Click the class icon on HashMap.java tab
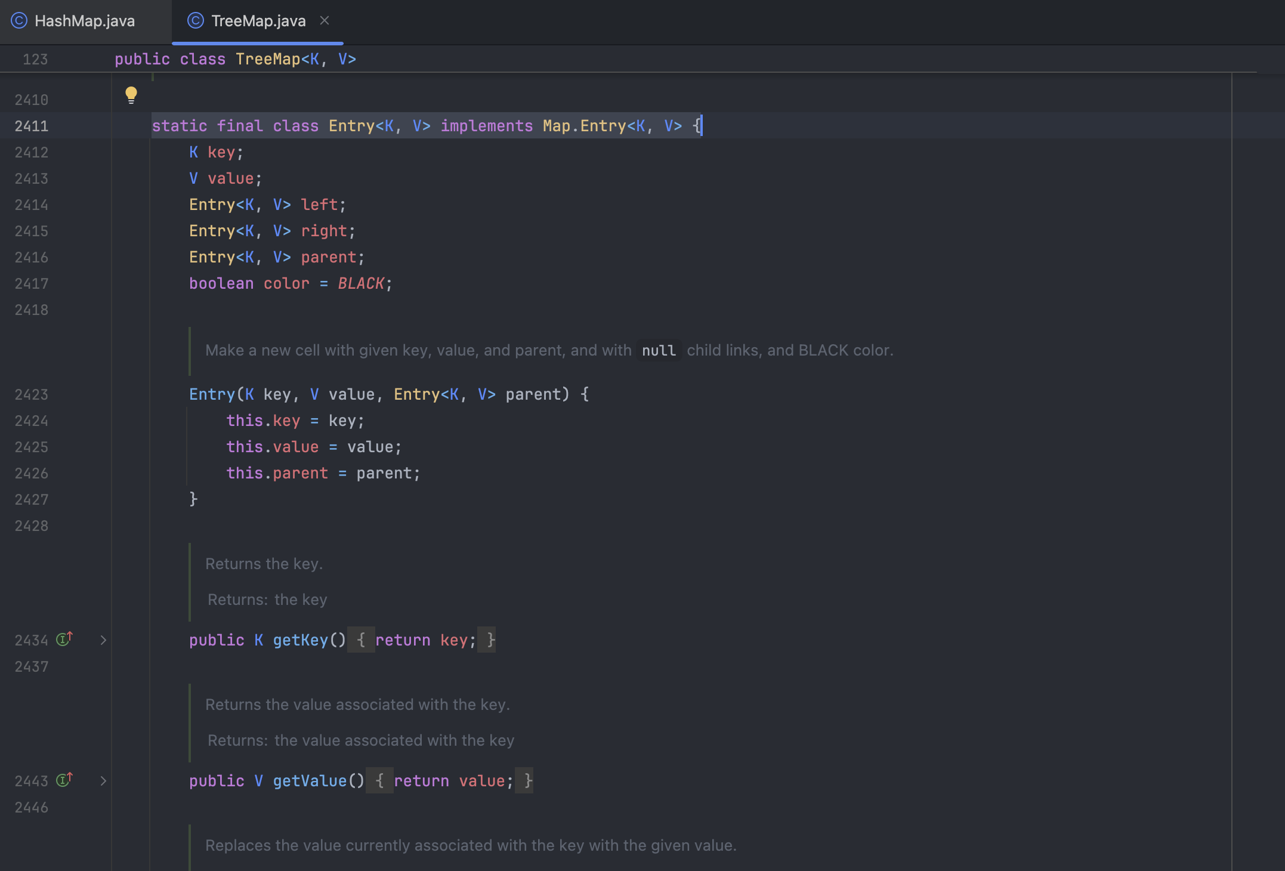Screen dimensions: 1285x871 click(x=19, y=21)
